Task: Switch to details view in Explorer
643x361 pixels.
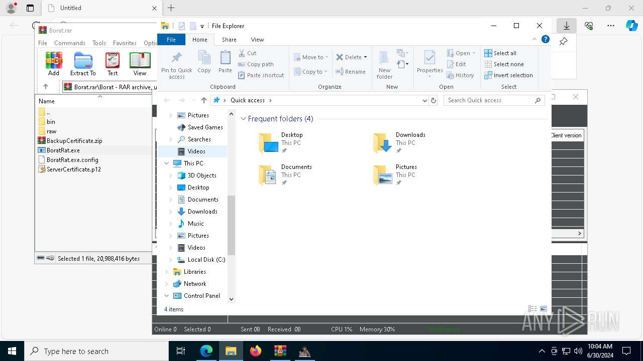Action: tap(532, 309)
